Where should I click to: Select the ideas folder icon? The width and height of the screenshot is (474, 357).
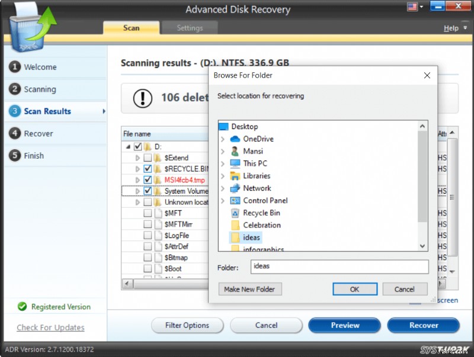[235, 237]
